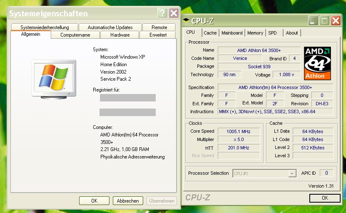
Task: Click the Windows XP logo monitor image
Action: point(54,79)
